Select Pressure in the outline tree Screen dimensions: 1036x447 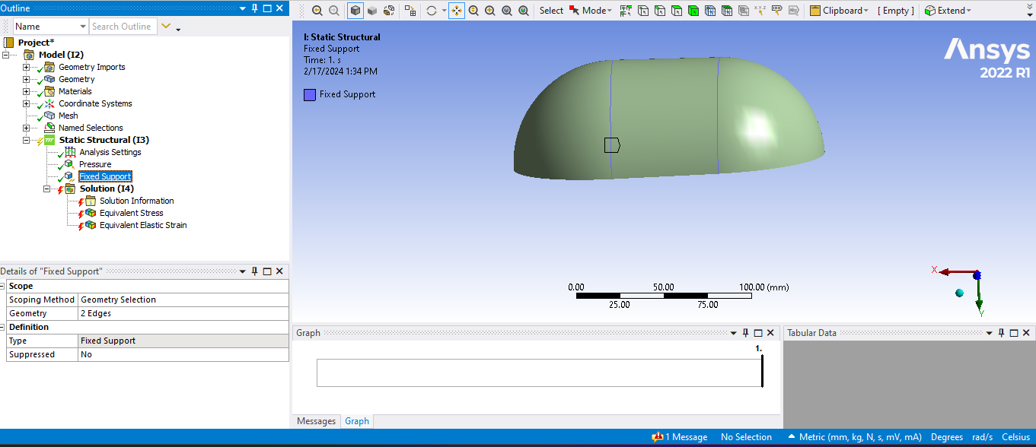(95, 164)
